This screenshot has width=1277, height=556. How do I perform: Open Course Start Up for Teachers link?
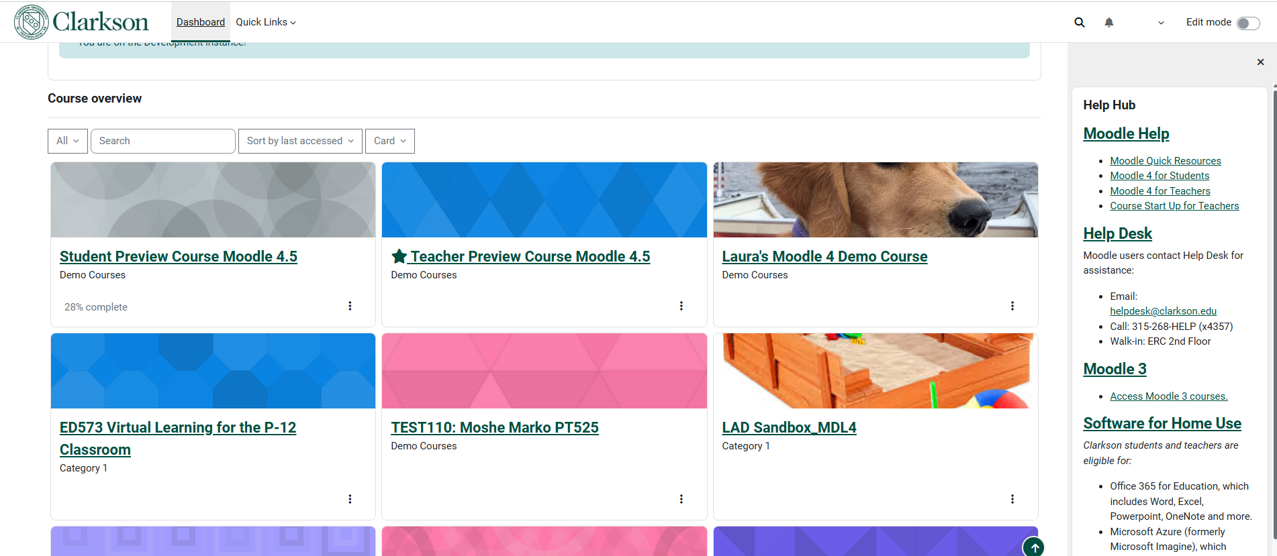(1174, 206)
